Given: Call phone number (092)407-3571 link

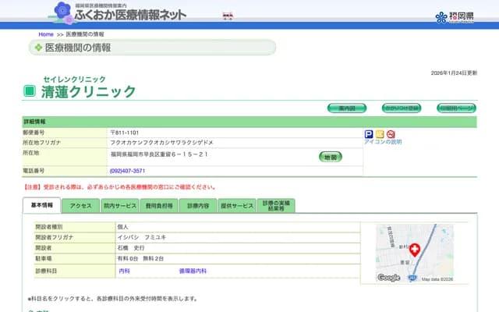Looking at the screenshot, I should (127, 171).
